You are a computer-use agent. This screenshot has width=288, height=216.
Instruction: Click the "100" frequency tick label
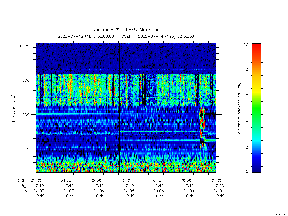[26, 115]
